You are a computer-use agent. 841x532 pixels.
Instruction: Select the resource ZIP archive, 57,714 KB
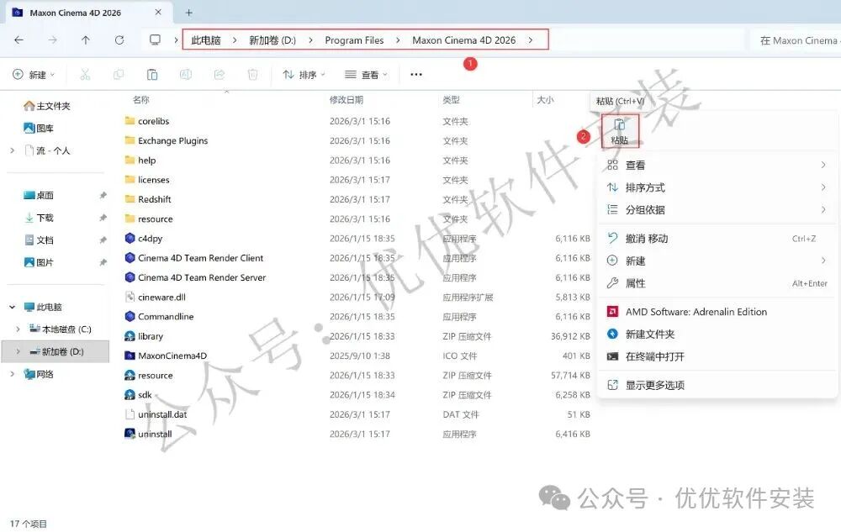tap(155, 376)
